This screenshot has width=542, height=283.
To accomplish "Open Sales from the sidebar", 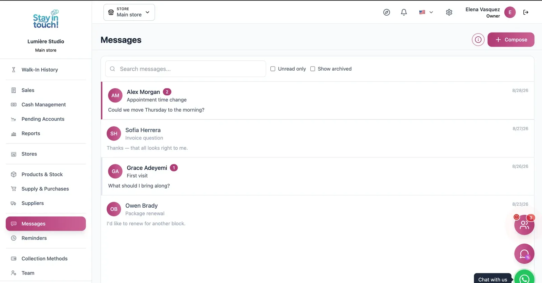I will click(46, 90).
